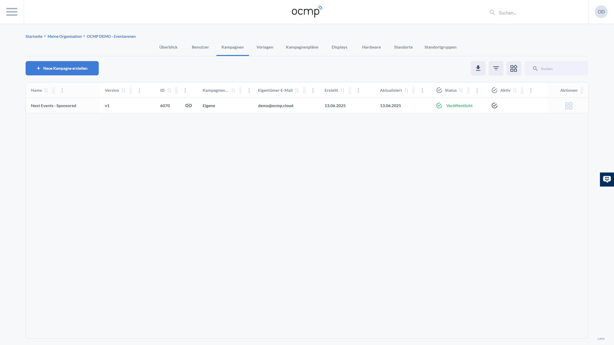Open the Eigentümer E-Mail column options
Screen dimensions: 614x345
coord(313,90)
